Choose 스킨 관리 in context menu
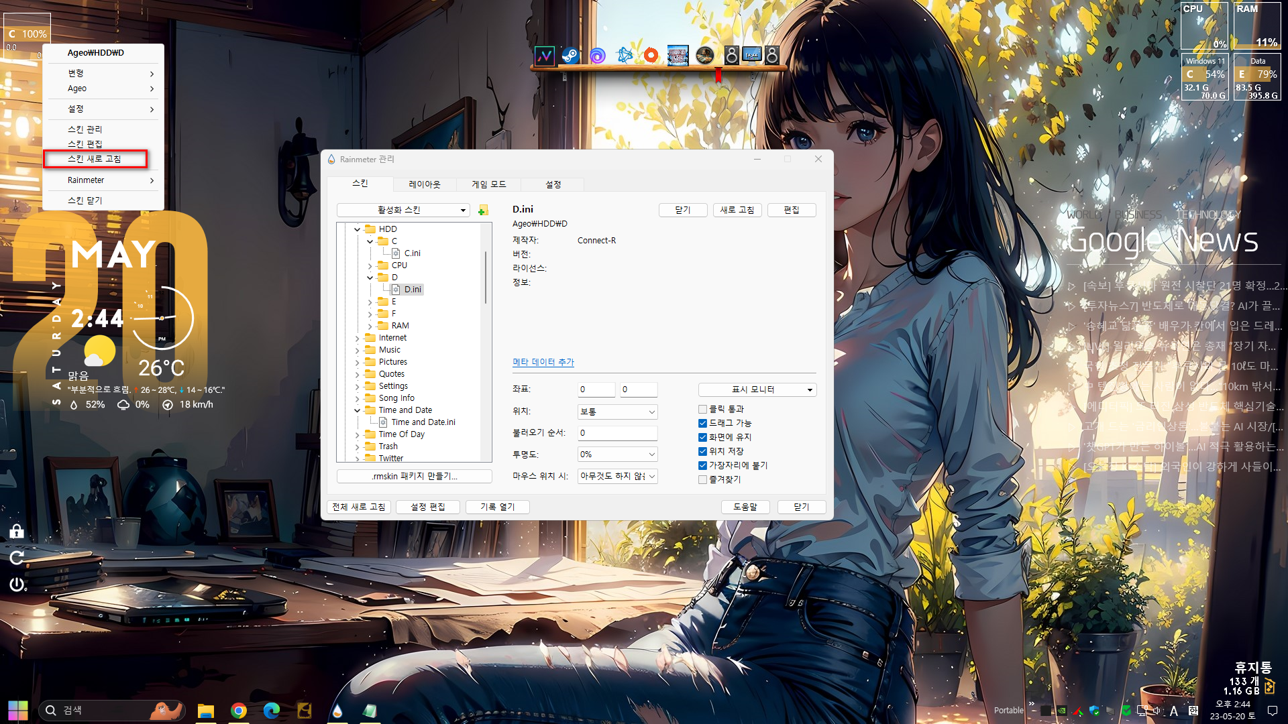 (x=85, y=129)
